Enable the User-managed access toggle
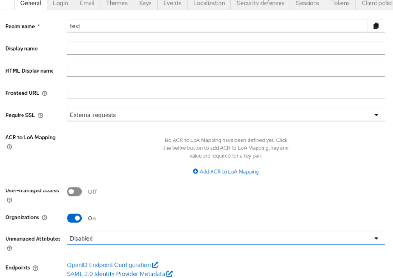 tap(74, 191)
